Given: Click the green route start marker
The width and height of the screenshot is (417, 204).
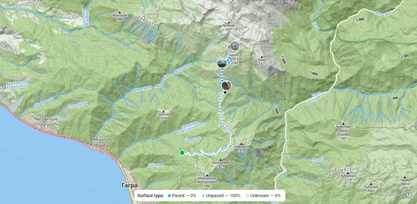Looking at the screenshot, I should coord(182,153).
